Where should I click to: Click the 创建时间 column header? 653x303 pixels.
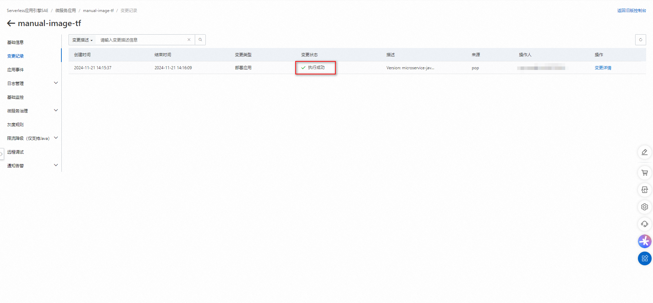coord(82,55)
